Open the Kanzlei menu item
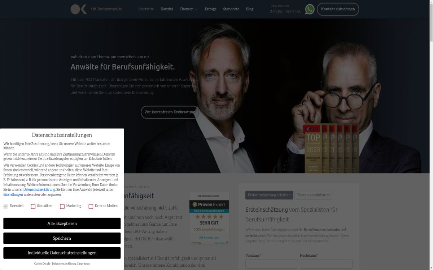Image resolution: width=433 pixels, height=270 pixels. [167, 9]
